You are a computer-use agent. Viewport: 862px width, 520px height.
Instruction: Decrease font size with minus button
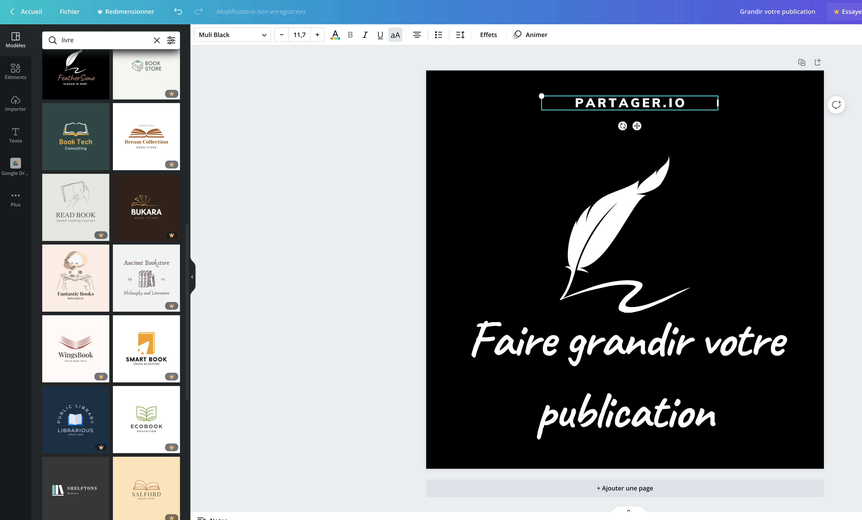click(282, 35)
